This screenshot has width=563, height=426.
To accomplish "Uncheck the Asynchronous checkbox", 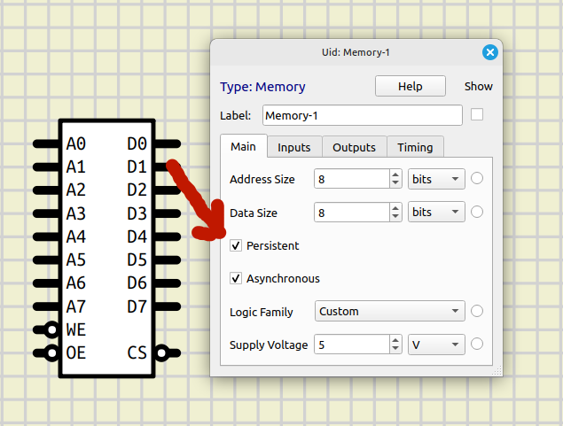I will tap(236, 278).
